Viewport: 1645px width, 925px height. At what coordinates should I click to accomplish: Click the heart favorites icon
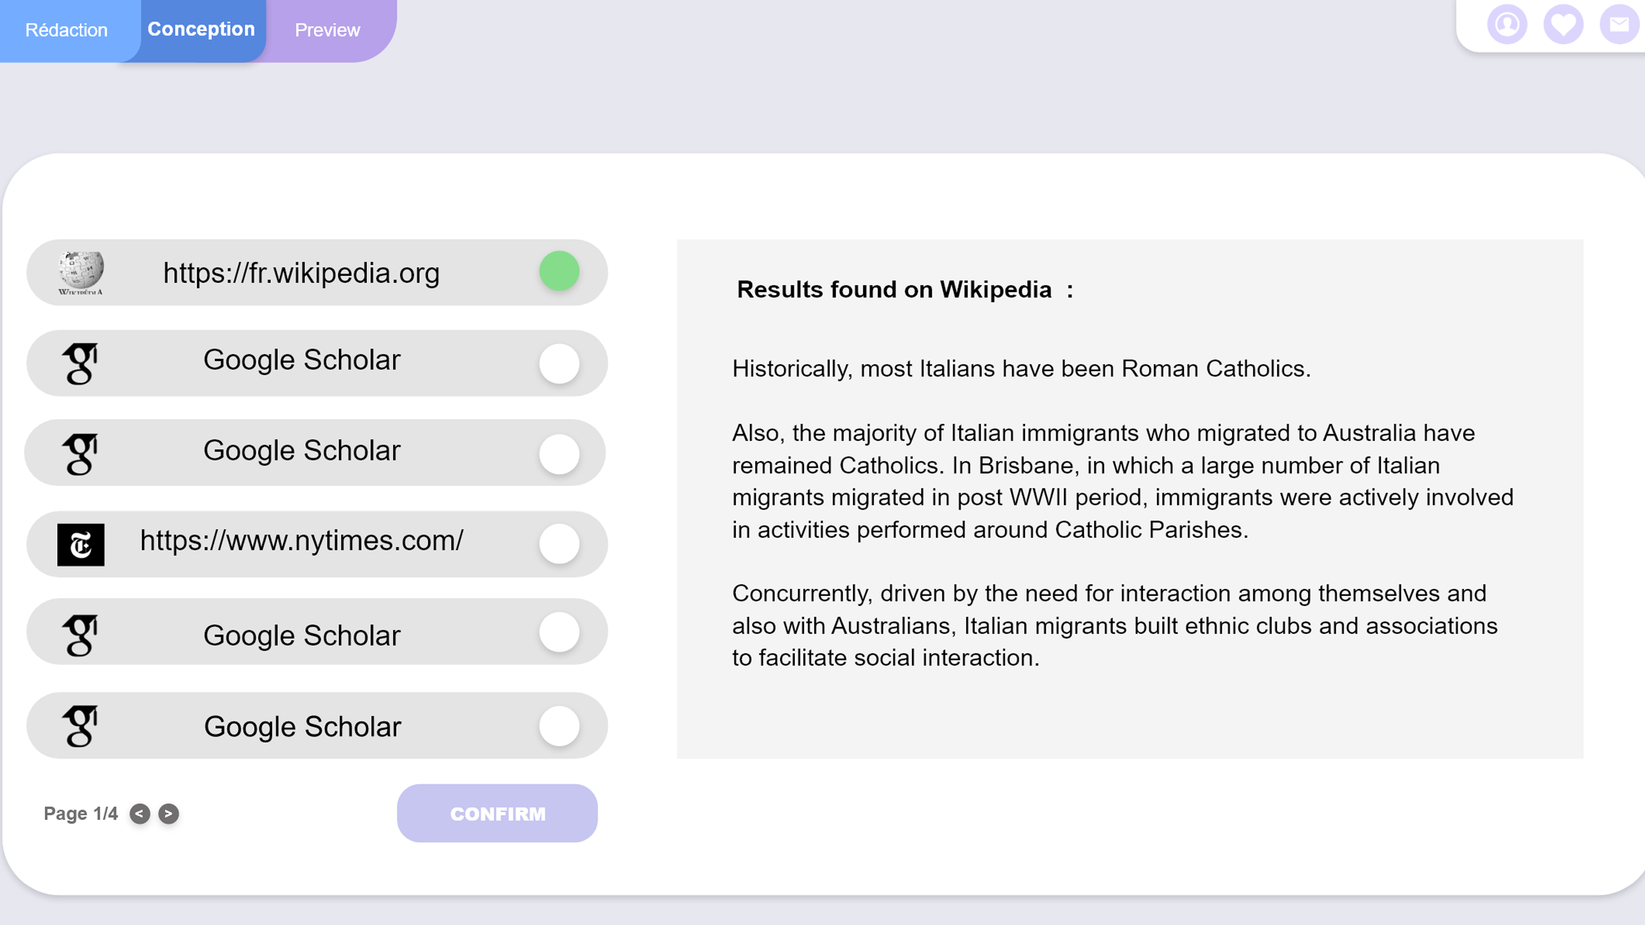[x=1563, y=24]
